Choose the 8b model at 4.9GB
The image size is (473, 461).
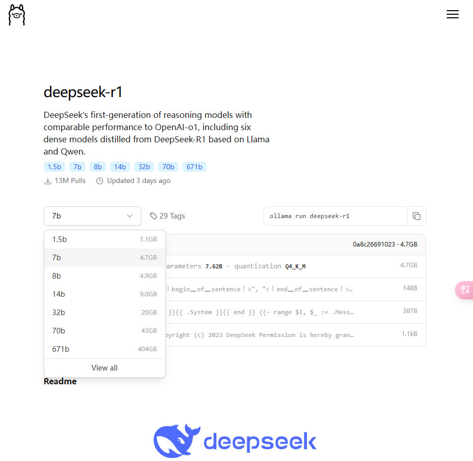(105, 276)
